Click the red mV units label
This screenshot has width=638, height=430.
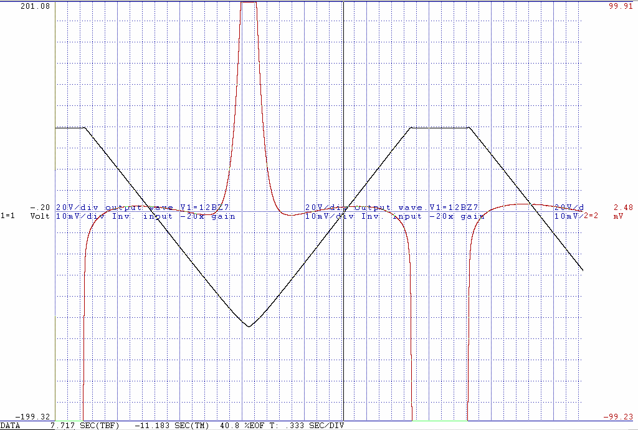pos(617,216)
